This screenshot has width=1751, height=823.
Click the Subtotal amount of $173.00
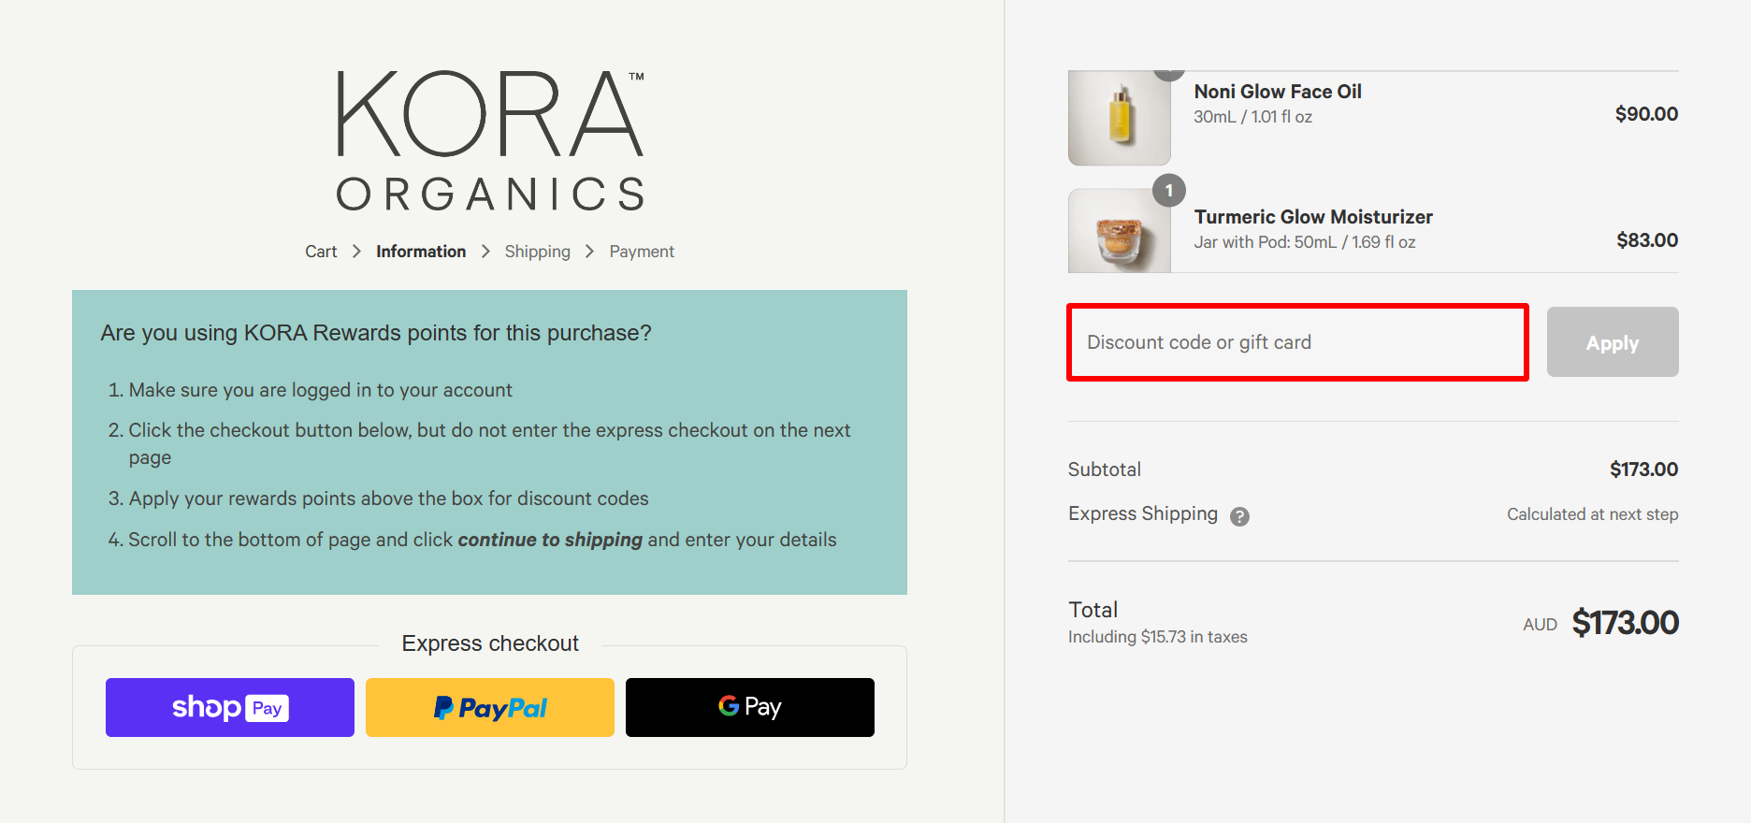coord(1643,469)
